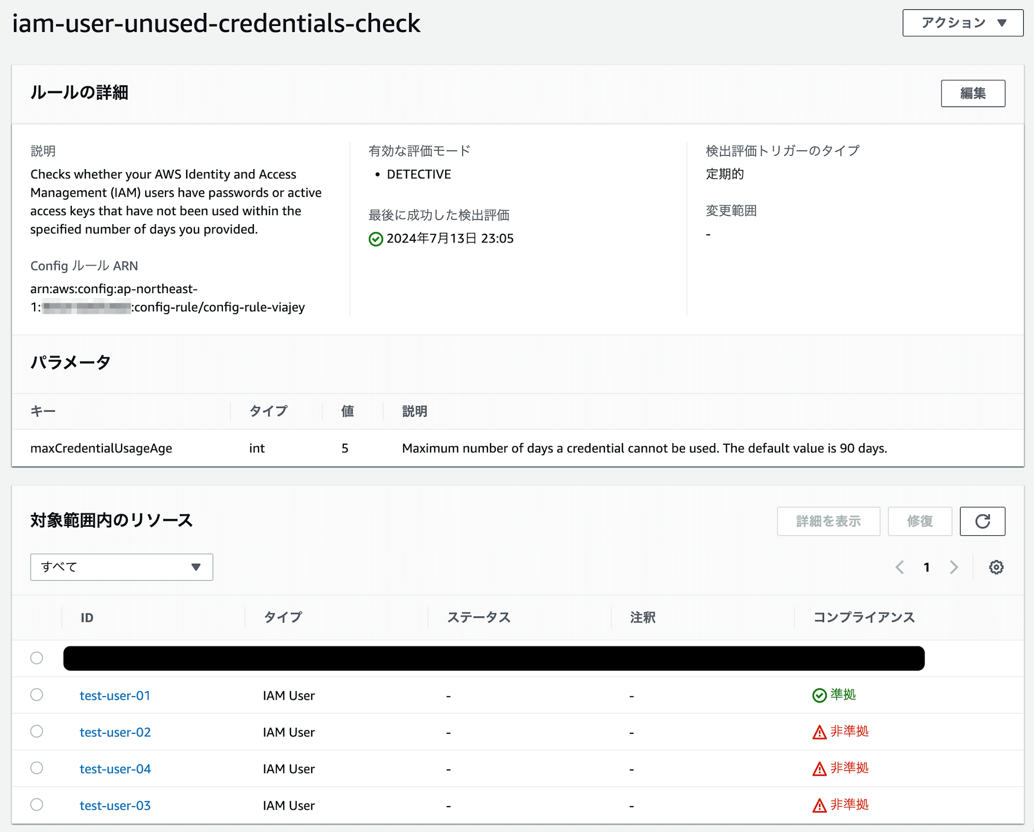Viewport: 1034px width, 832px height.
Task: Click the パラメータ section heading
Action: pos(70,362)
